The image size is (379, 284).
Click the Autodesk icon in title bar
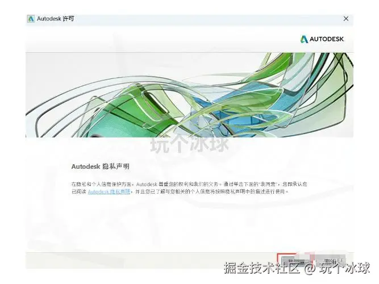click(31, 19)
